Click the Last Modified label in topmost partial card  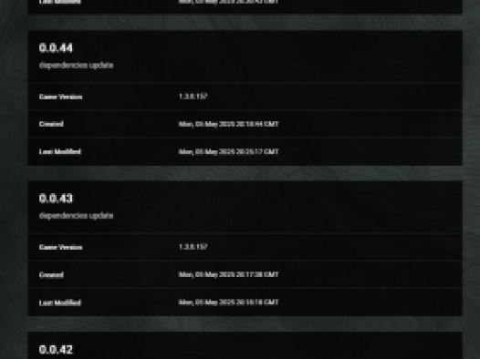(60, 2)
